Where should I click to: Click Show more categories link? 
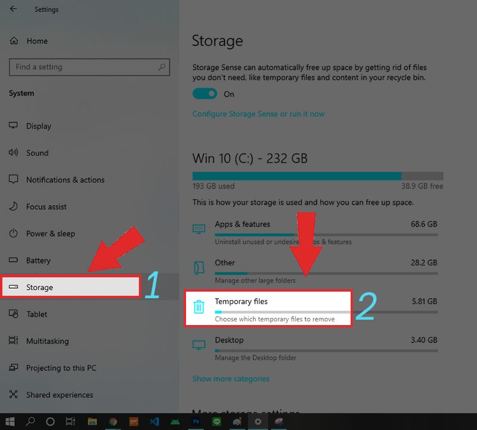231,379
